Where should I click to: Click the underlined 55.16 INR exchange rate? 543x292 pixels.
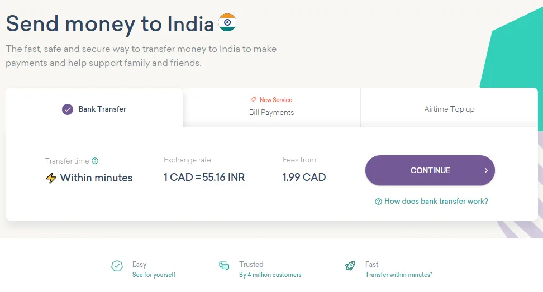tap(223, 178)
